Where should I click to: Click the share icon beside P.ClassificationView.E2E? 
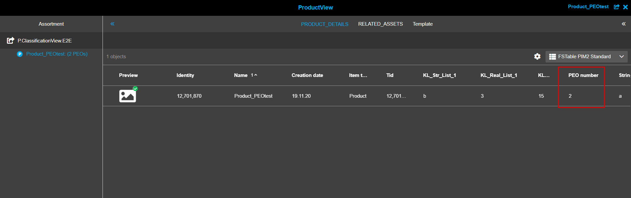pyautogui.click(x=11, y=40)
